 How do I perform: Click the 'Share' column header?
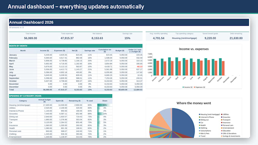pyautogui.click(x=105, y=101)
